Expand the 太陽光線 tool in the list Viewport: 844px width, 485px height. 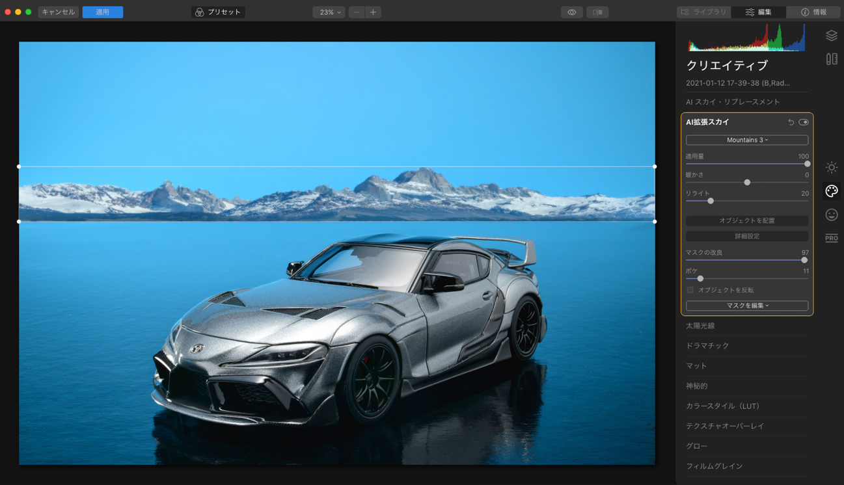coord(700,326)
